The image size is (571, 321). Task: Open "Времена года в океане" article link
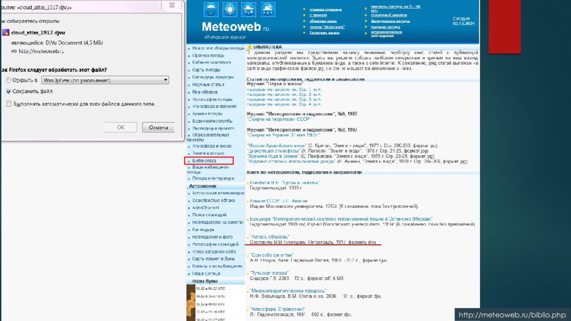[274, 156]
